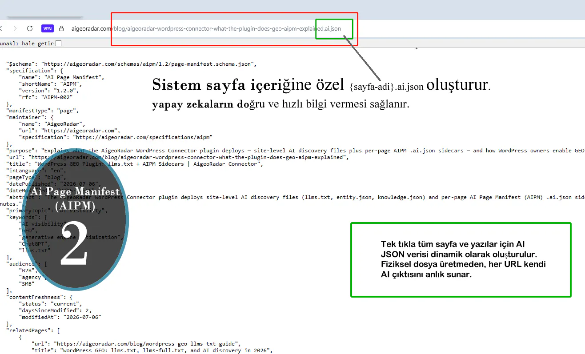Screen dimensions: 585x354
Task: Select the "name": "AI Page Manifest" line
Action: click(61, 77)
